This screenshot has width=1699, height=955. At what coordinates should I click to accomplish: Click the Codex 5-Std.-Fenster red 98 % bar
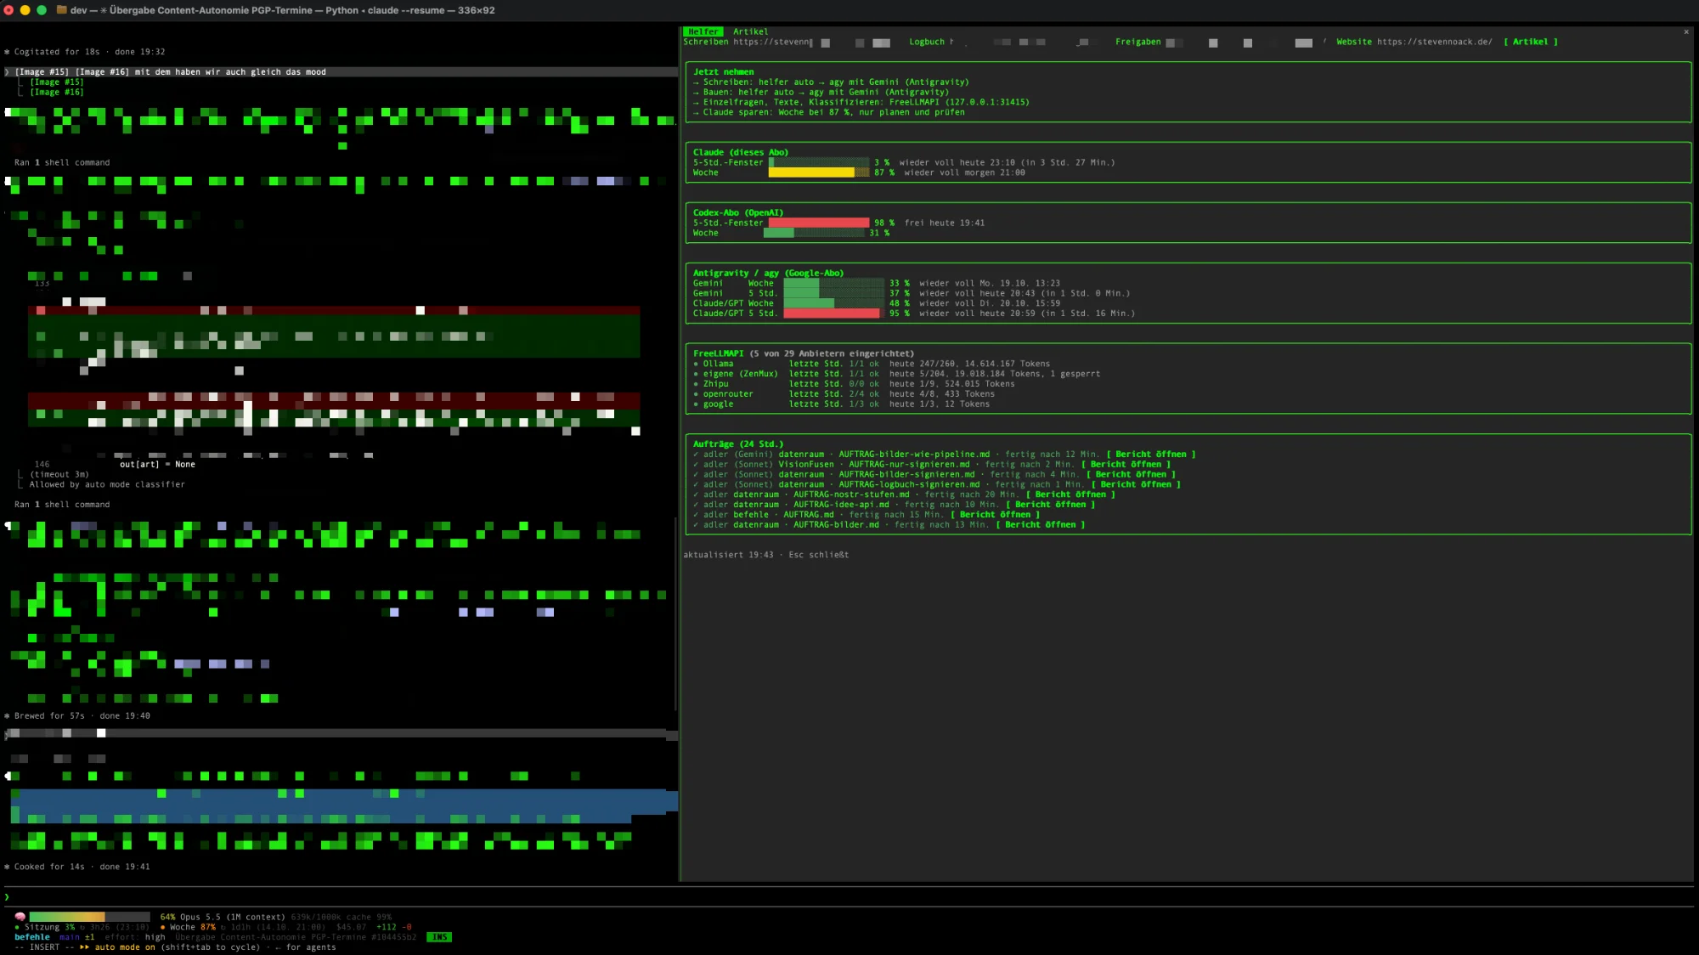(x=818, y=223)
